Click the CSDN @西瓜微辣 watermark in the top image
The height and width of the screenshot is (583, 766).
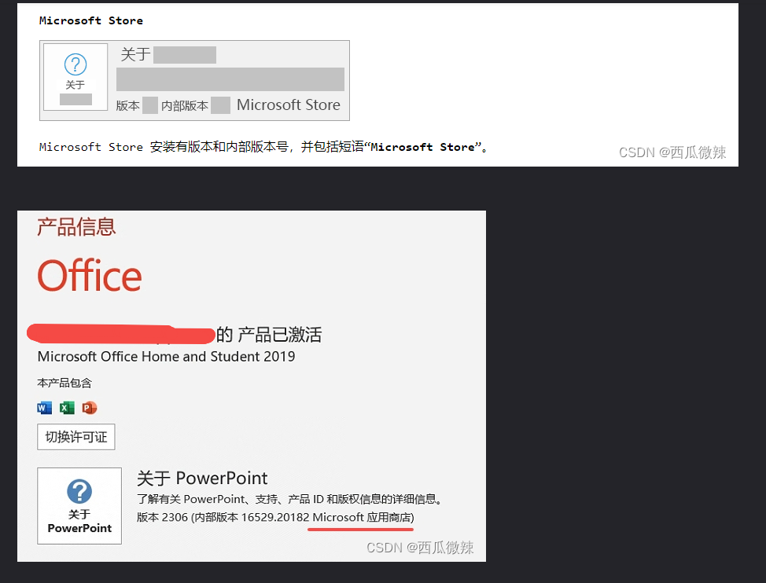(672, 152)
